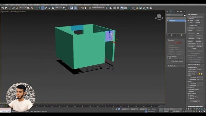Select the Normal constraint radio button
Viewport: 206px width, 116px height.
coord(195,23)
